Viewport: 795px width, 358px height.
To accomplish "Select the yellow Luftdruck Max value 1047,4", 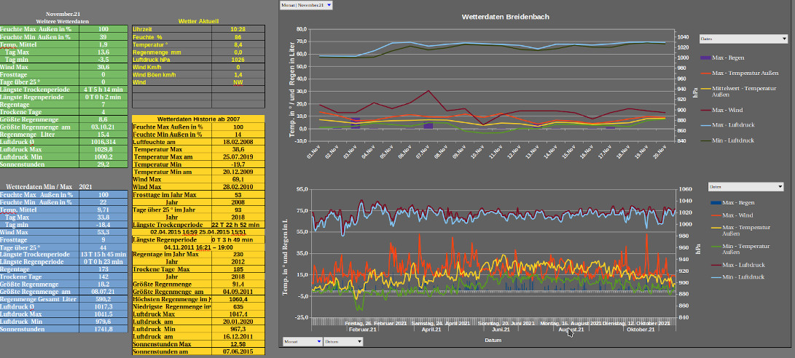I will [x=238, y=314].
